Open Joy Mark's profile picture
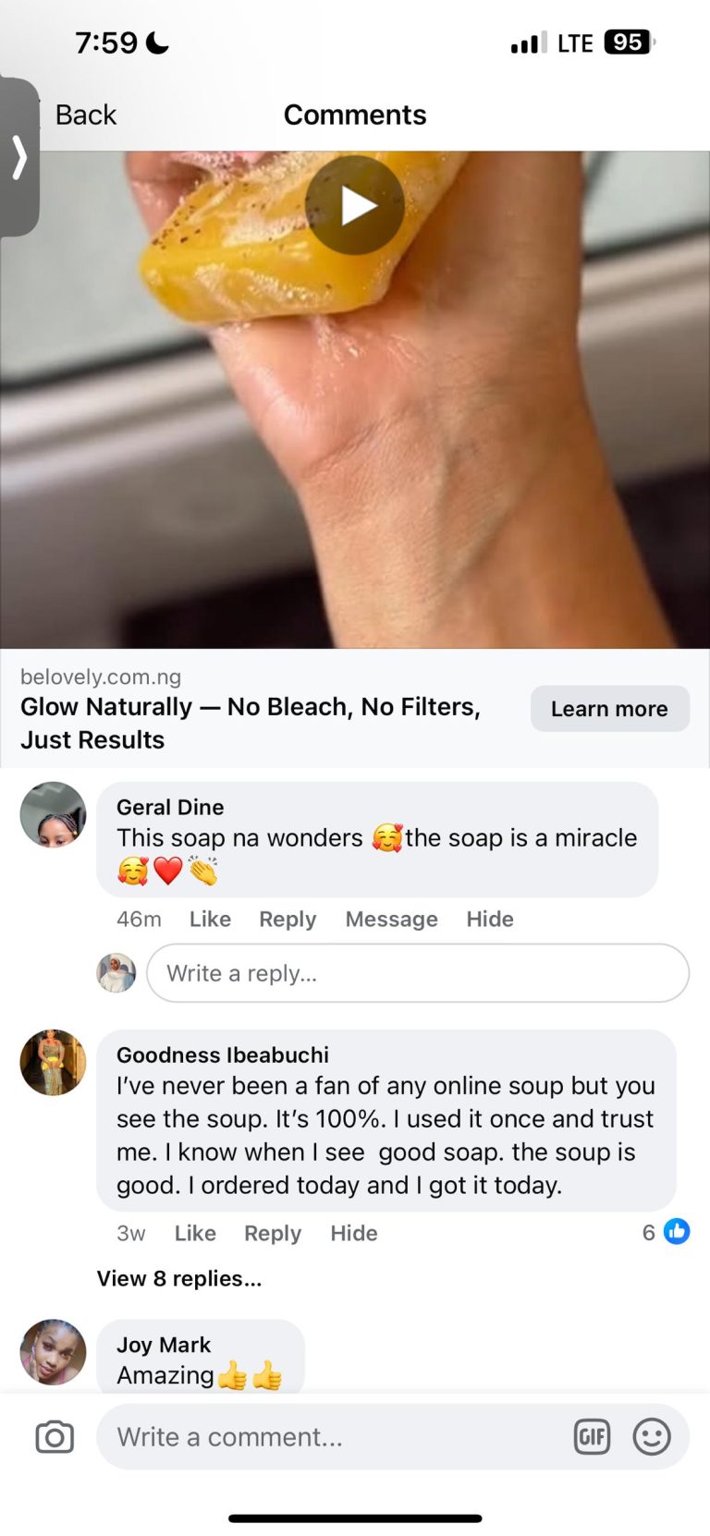The width and height of the screenshot is (710, 1536). coord(53,1352)
